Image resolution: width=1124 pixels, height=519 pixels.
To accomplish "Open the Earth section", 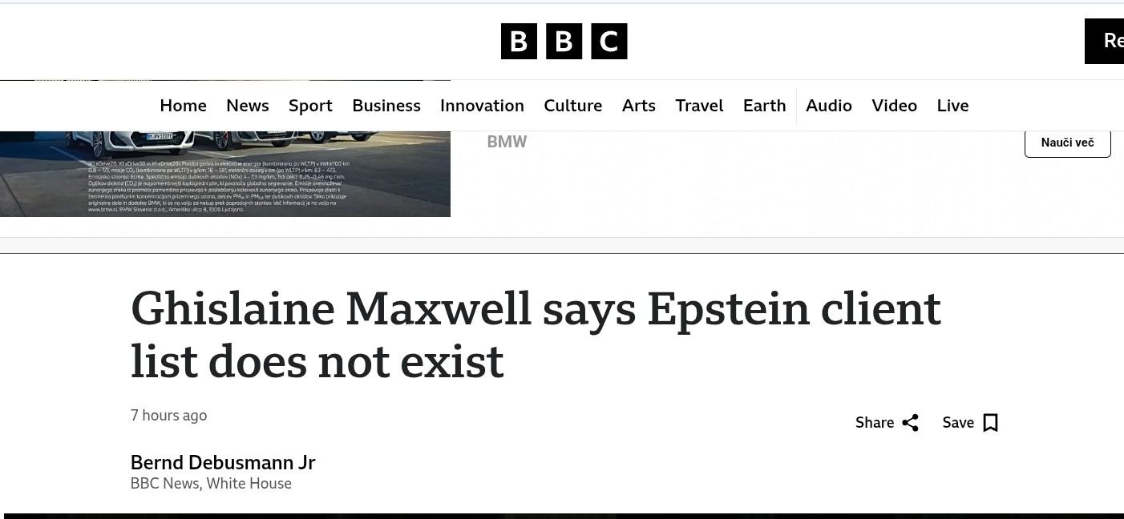I will [x=764, y=106].
